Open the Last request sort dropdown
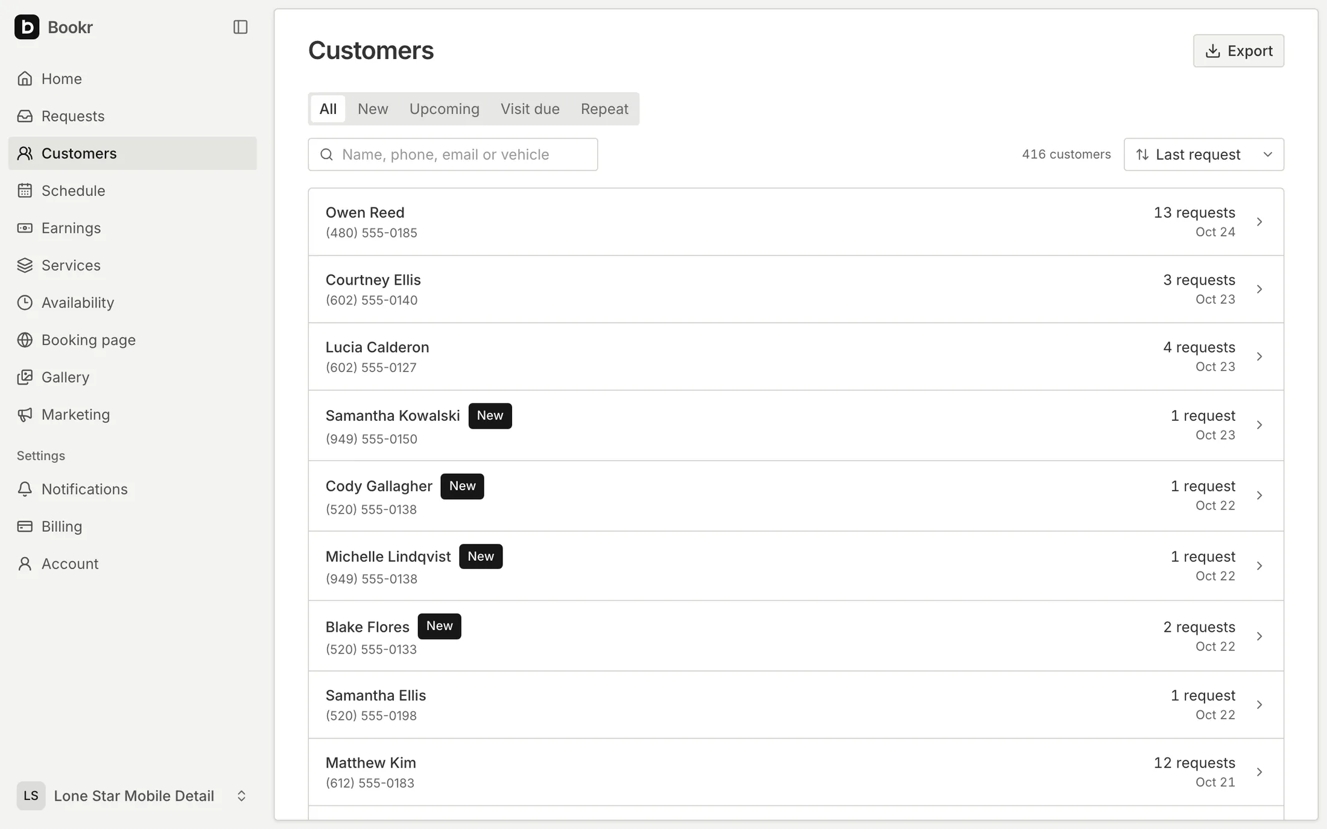Image resolution: width=1327 pixels, height=829 pixels. [1203, 154]
